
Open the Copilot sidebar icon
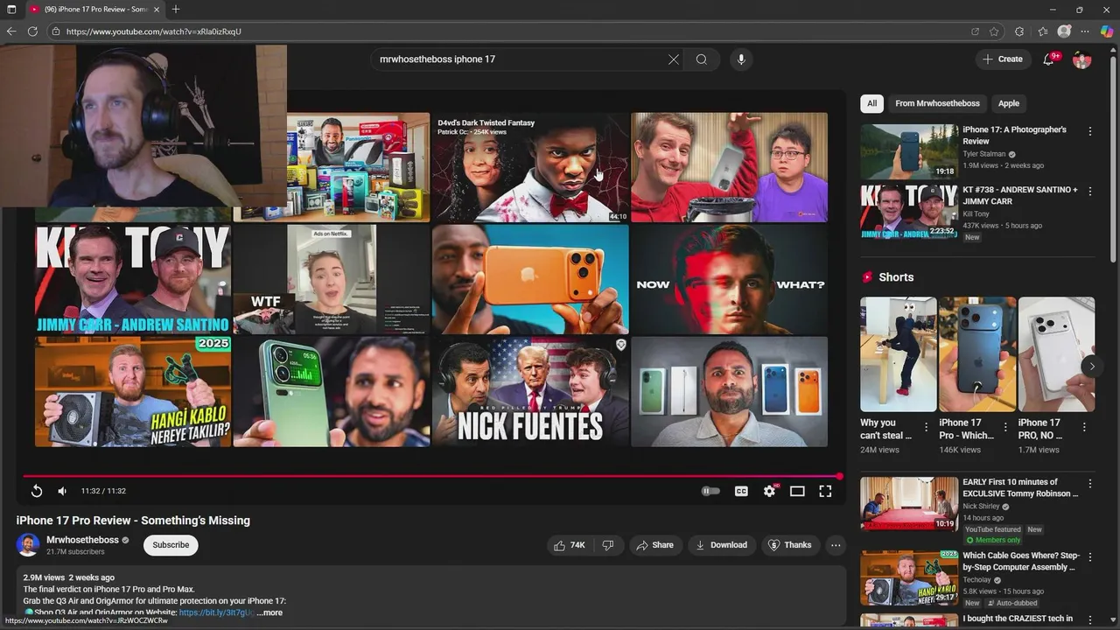tap(1107, 31)
